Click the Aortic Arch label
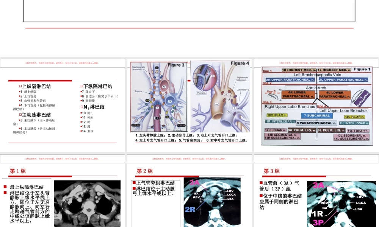Screen dimensions: 379x227 316,88
